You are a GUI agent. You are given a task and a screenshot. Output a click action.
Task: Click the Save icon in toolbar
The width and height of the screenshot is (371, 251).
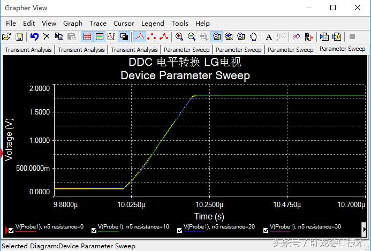(x=19, y=37)
